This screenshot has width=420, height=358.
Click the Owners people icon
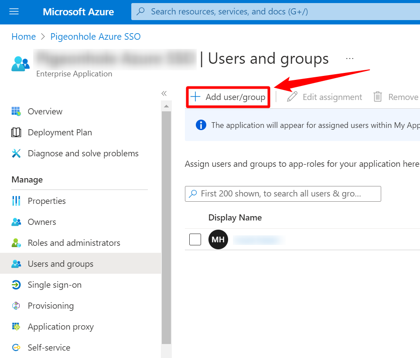[x=16, y=222]
